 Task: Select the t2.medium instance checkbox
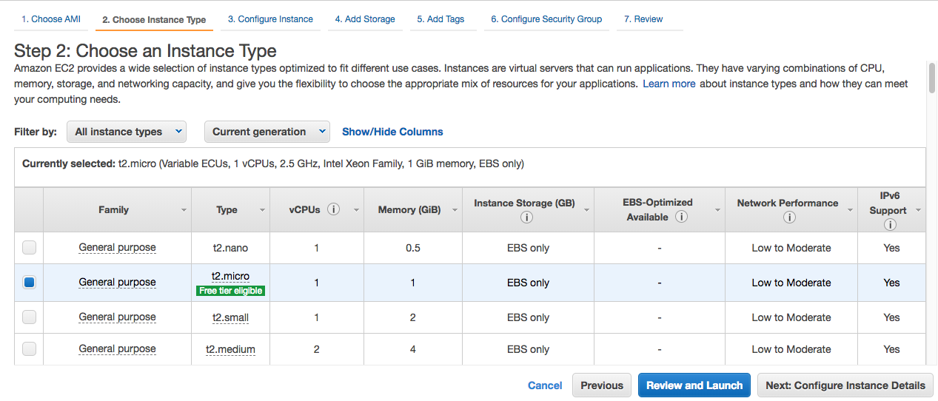tap(29, 348)
